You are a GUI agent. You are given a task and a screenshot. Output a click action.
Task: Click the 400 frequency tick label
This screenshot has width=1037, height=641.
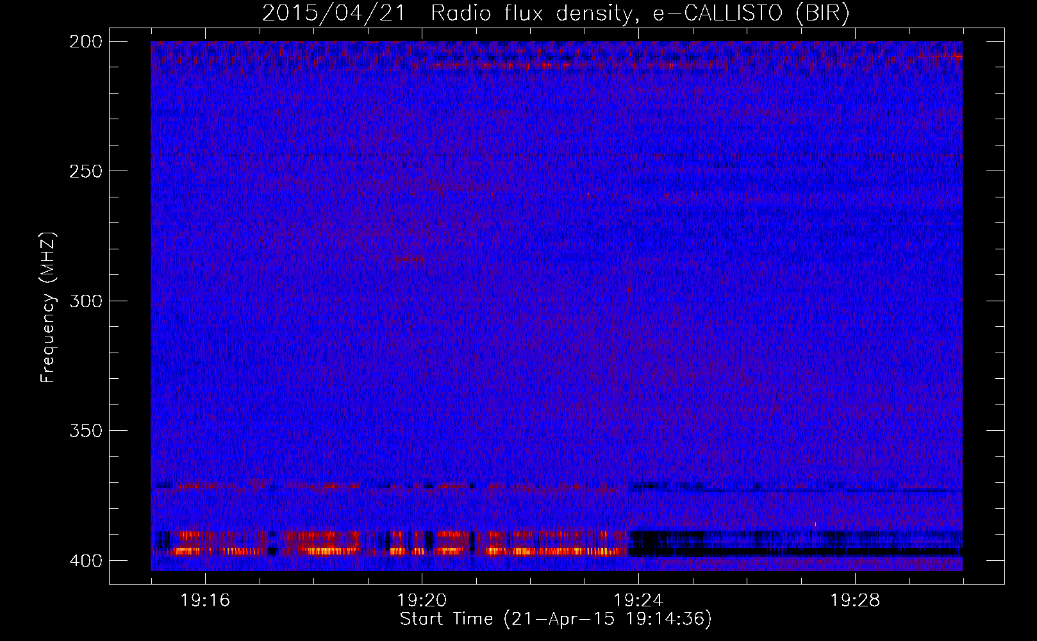click(85, 561)
